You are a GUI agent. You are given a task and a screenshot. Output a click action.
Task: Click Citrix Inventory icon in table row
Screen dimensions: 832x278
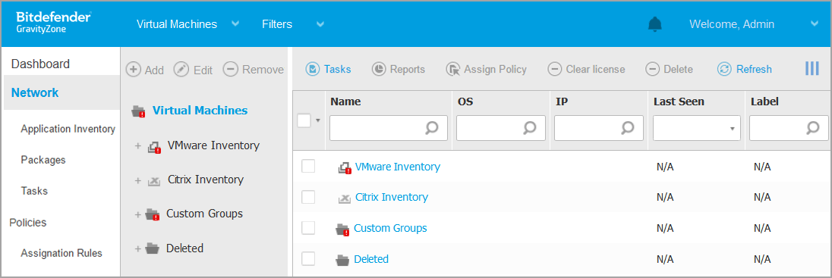pyautogui.click(x=345, y=198)
